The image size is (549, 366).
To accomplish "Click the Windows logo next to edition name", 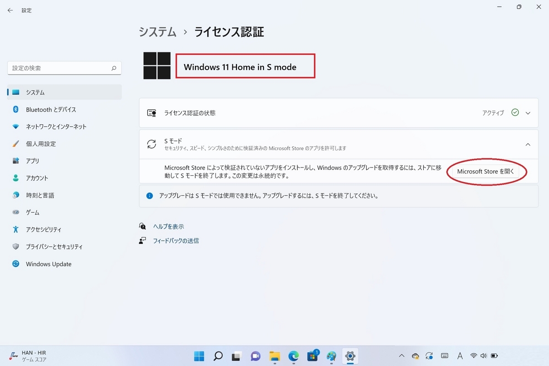I will click(x=157, y=65).
